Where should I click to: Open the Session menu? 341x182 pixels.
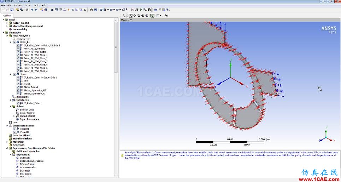click(x=18, y=5)
